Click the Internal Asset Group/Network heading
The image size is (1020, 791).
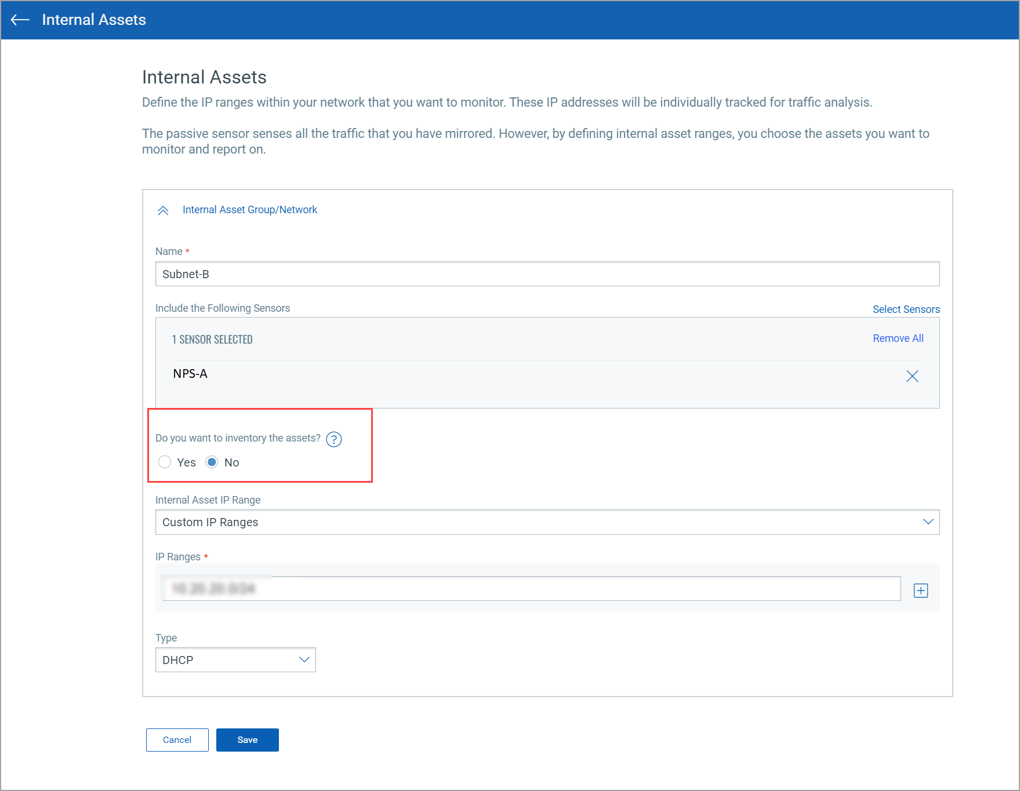coord(250,209)
